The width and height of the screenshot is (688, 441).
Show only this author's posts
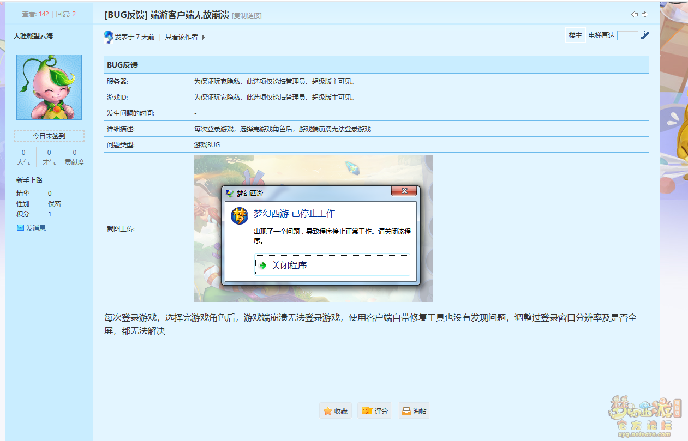click(x=182, y=37)
